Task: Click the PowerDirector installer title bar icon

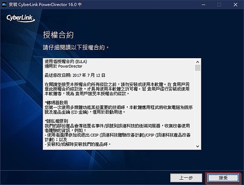Action: click(x=4, y=4)
